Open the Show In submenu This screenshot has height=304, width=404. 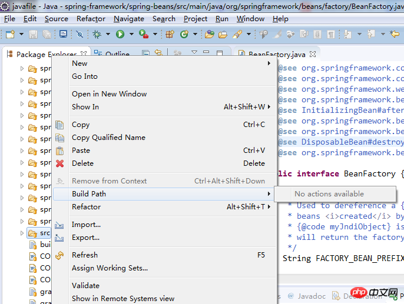(x=165, y=107)
